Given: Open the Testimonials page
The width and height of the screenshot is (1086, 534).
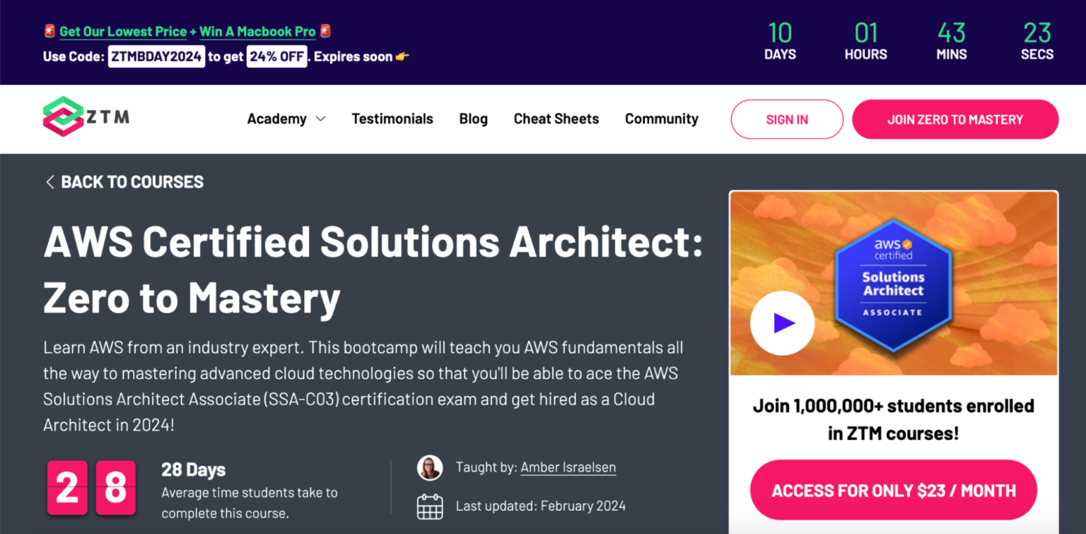Looking at the screenshot, I should [392, 119].
